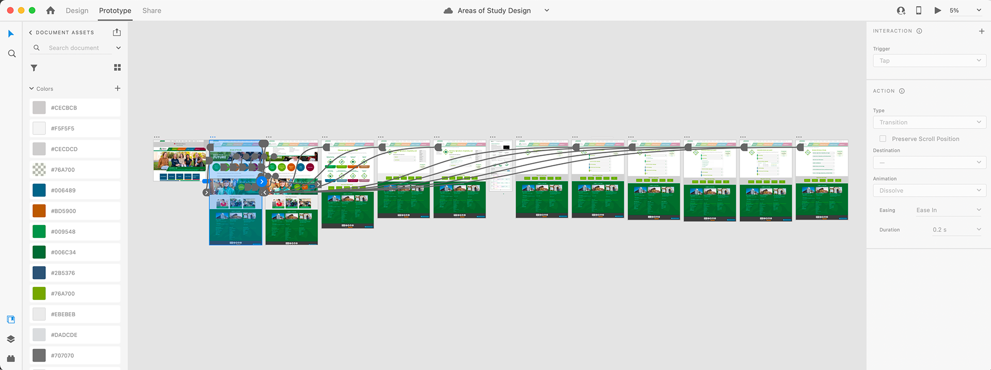991x370 pixels.
Task: Publish assets with share icon
Action: (x=117, y=32)
